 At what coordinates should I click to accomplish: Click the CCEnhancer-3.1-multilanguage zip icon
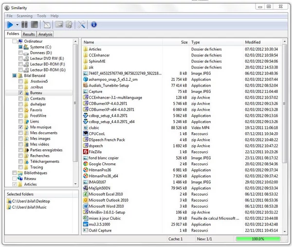point(86,97)
